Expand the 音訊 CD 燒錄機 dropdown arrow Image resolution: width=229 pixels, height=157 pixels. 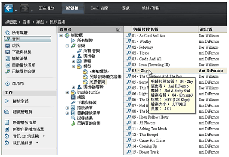point(43,136)
